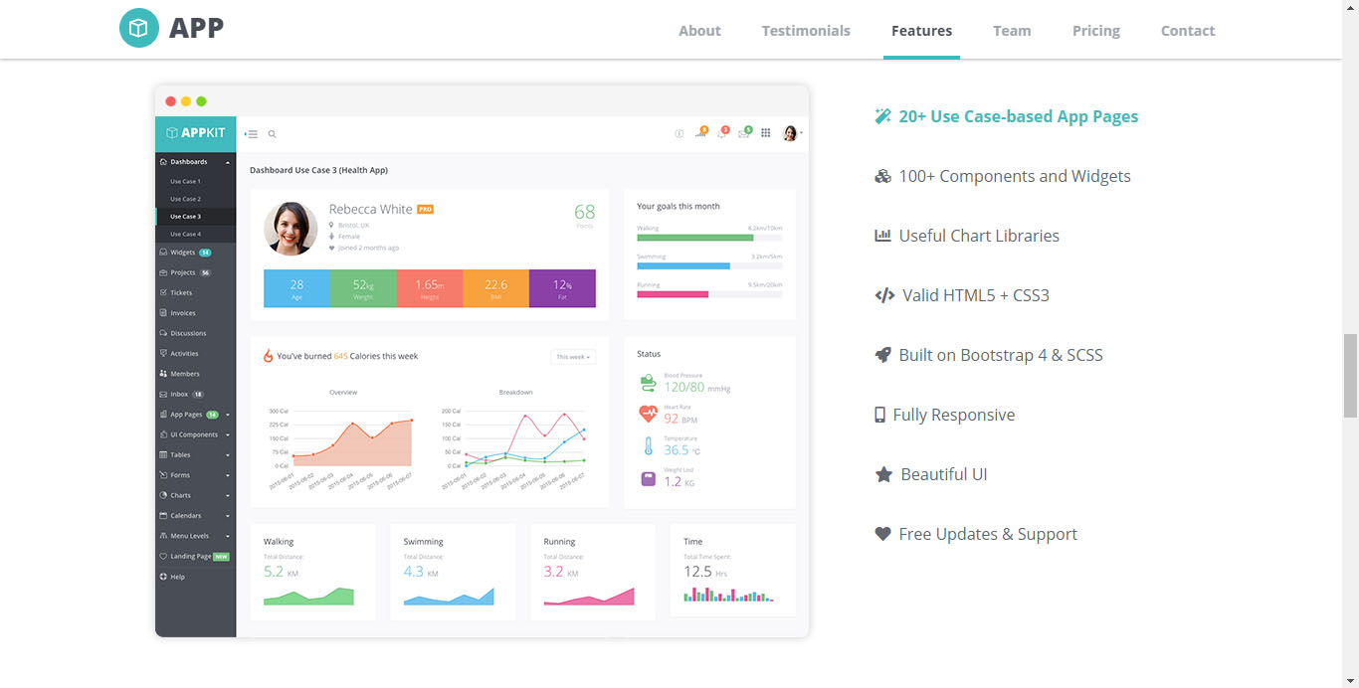The height and width of the screenshot is (688, 1359).
Task: Open the Pricing navigation tab
Action: coord(1095,31)
